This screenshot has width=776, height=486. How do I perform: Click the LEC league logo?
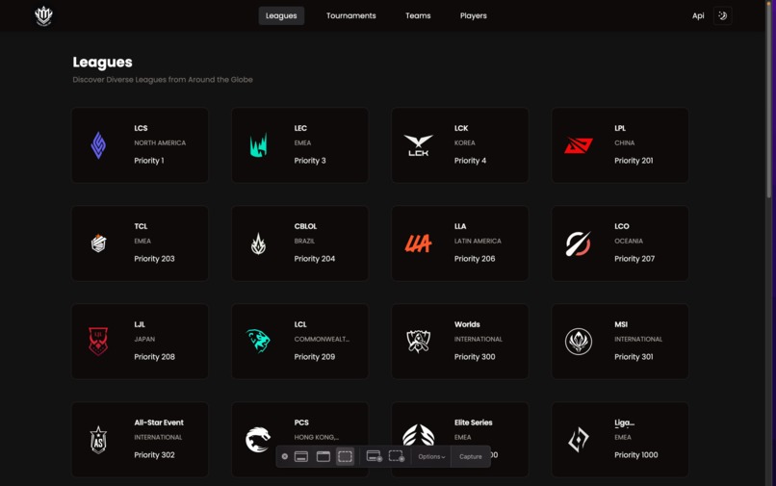258,145
